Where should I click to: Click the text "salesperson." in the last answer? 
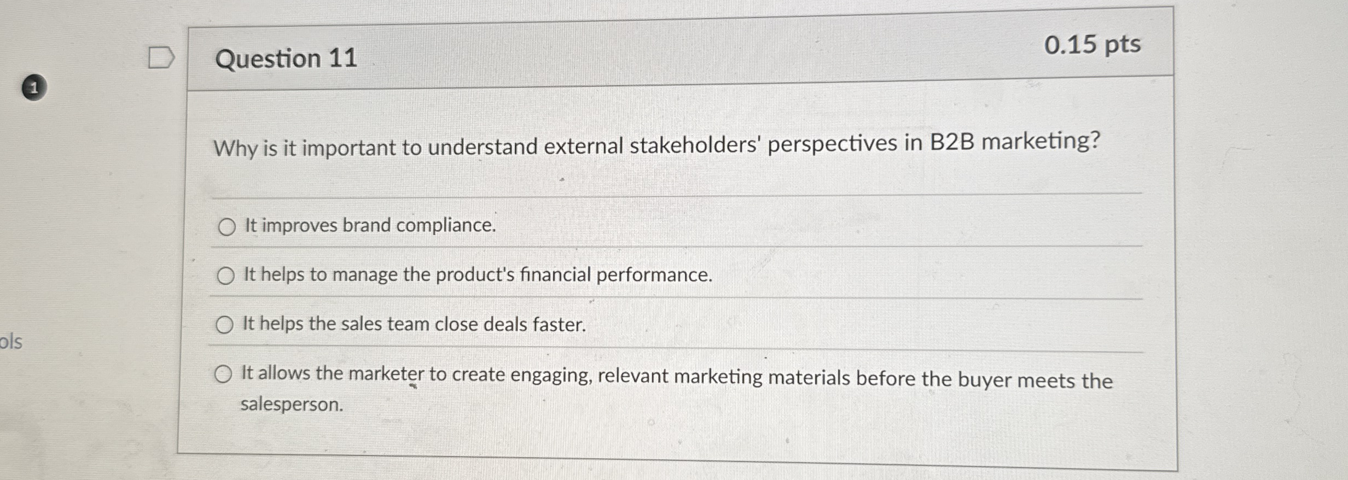click(x=291, y=405)
